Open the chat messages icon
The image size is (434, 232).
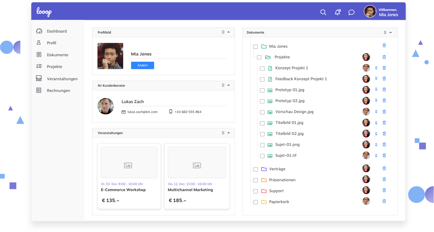pos(351,12)
